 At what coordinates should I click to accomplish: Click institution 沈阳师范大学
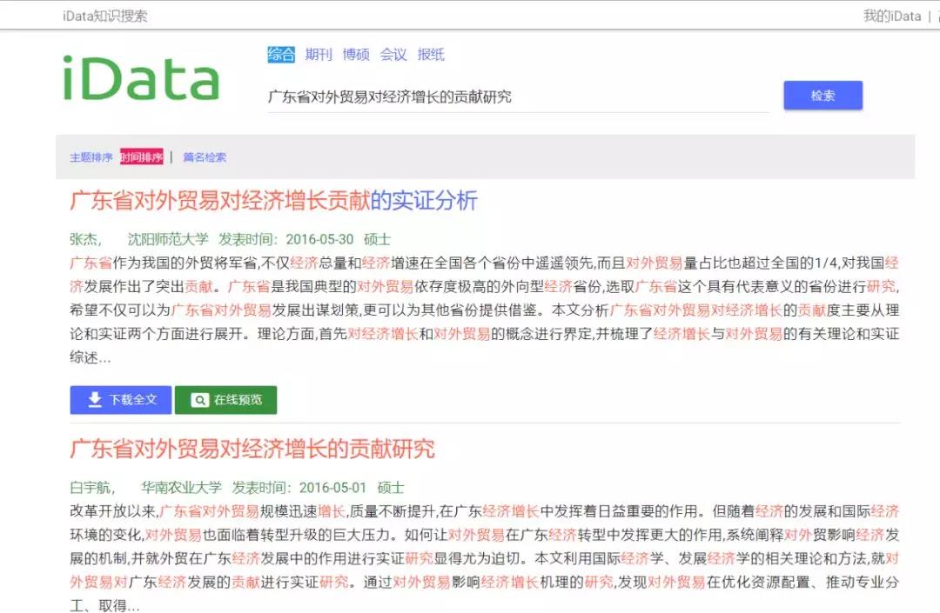(168, 239)
